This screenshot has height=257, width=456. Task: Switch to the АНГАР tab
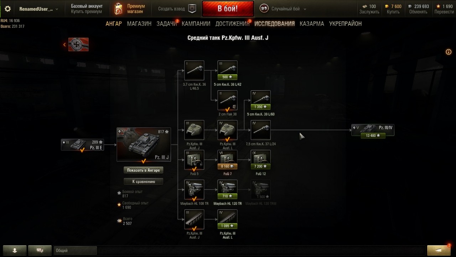tap(114, 23)
